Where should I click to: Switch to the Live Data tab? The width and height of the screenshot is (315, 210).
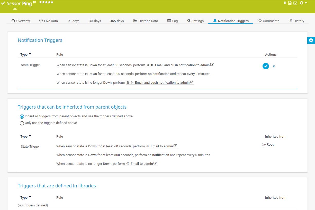coord(48,21)
